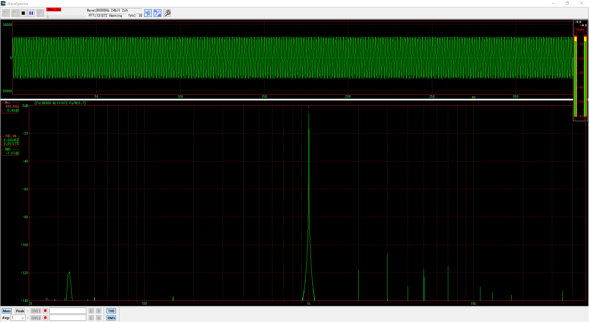
Task: Click the THD+N percentage readout
Action: click(10, 140)
